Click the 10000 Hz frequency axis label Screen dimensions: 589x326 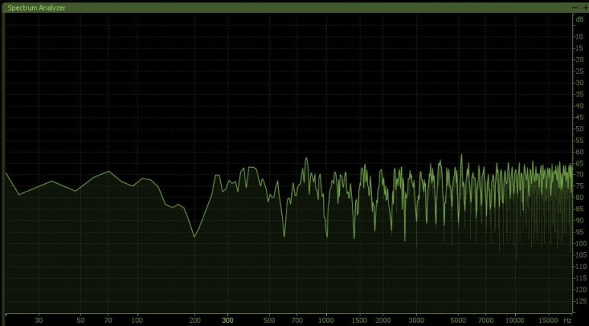(514, 321)
